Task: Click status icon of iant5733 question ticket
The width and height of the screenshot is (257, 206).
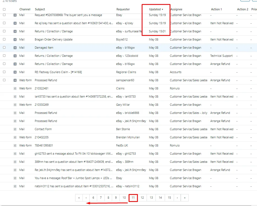Action: [x=15, y=96]
